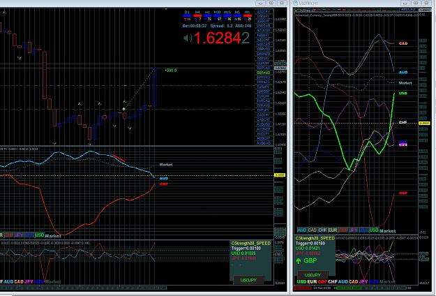Switch chart to CADJPY symbol
This screenshot has height=296, width=436.
coord(263,114)
